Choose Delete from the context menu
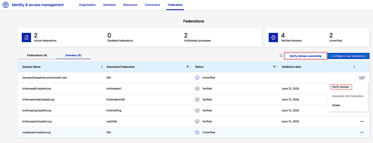The width and height of the screenshot is (373, 143). [x=336, y=105]
